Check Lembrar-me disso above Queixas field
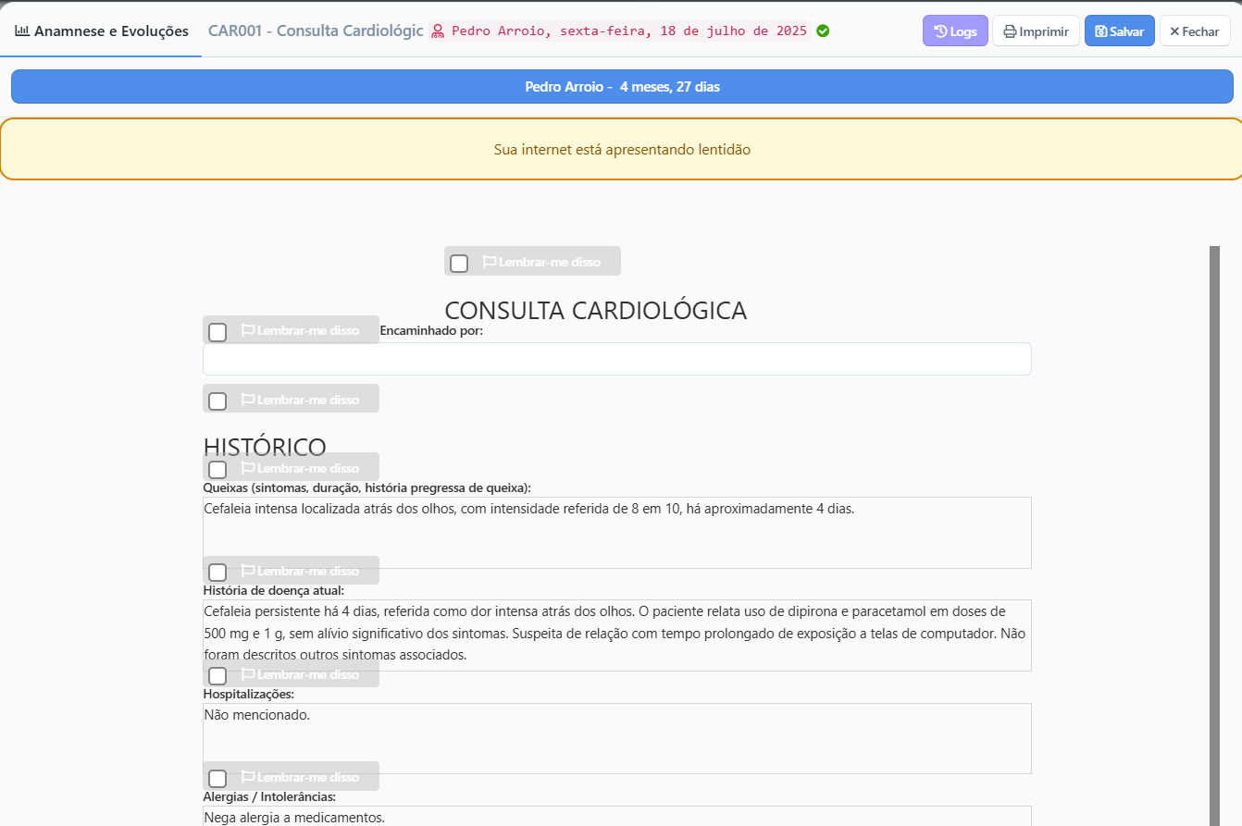This screenshot has height=826, width=1242. click(x=217, y=470)
